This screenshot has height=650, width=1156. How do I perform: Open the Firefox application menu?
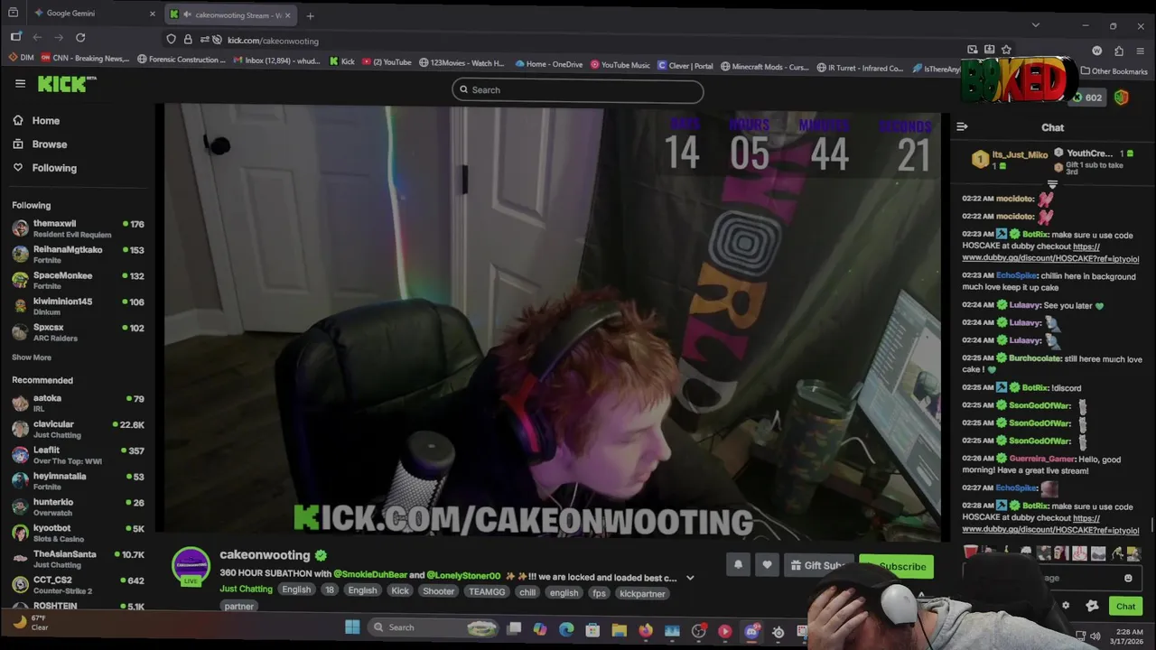coord(1141,51)
